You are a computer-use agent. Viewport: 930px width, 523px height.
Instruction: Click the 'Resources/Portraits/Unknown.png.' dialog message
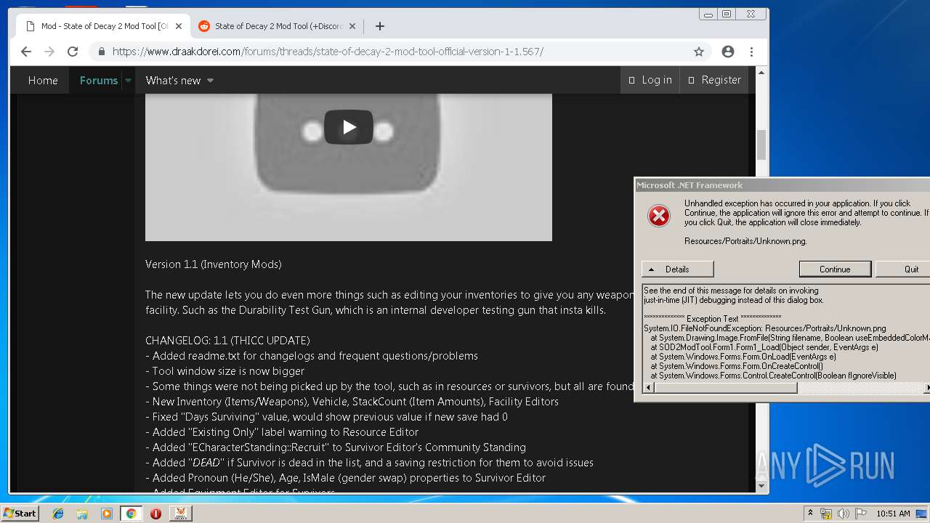pos(745,241)
